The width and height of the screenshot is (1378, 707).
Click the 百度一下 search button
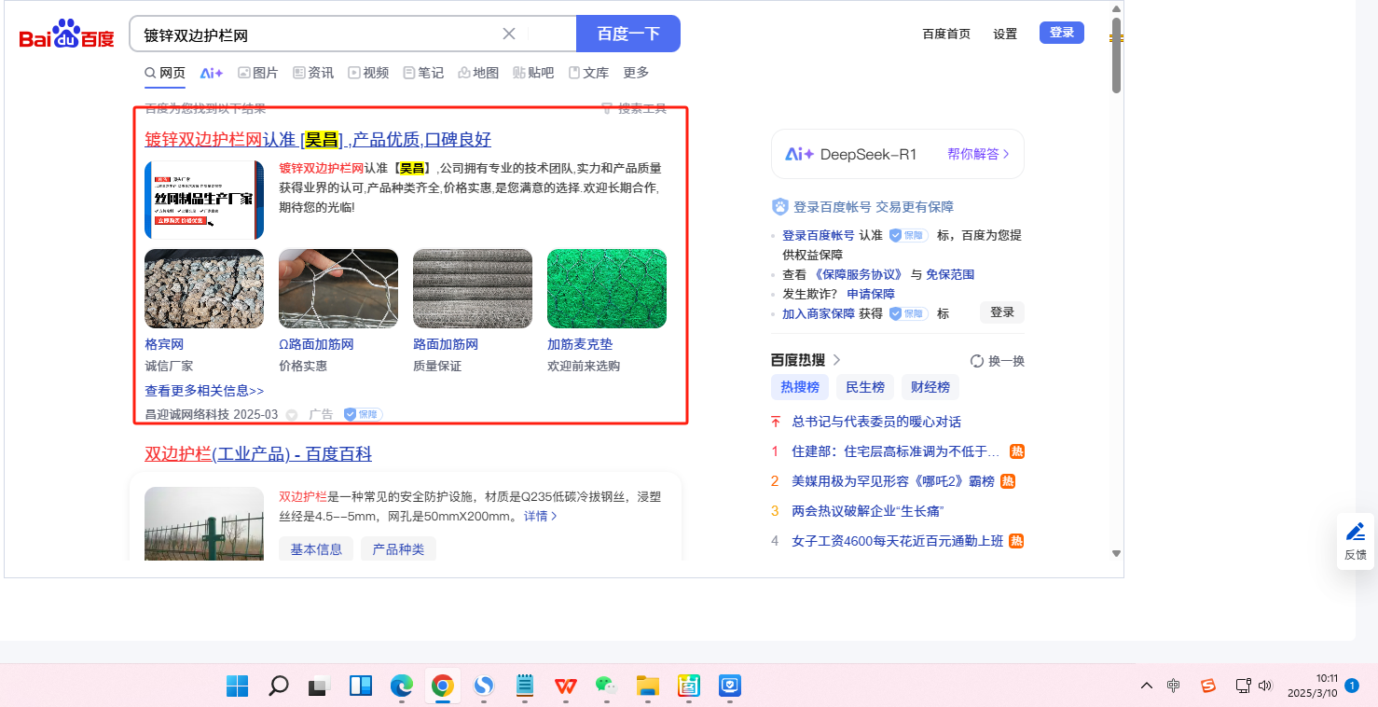[628, 34]
